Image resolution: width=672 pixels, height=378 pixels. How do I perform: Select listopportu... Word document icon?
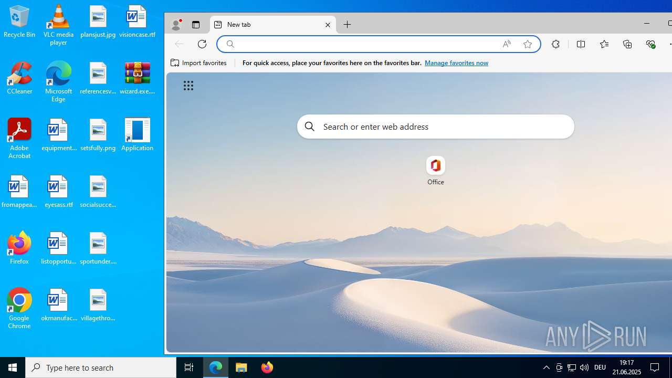pyautogui.click(x=58, y=248)
